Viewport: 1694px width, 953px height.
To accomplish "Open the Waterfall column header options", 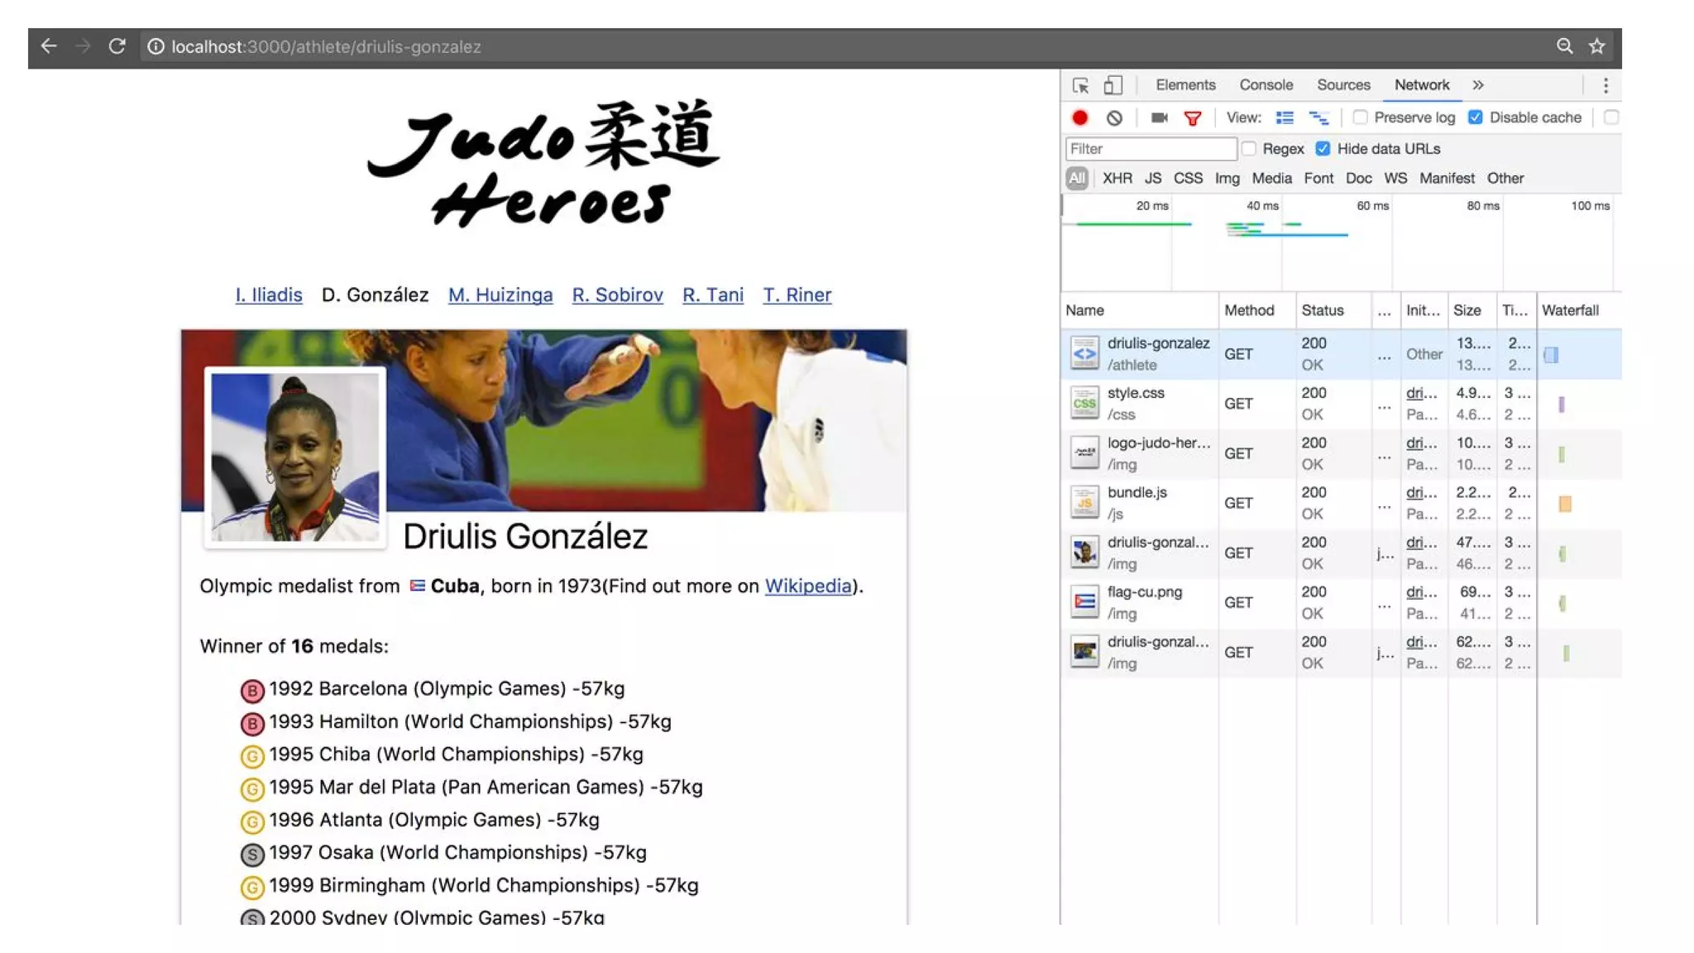I will click(1570, 310).
